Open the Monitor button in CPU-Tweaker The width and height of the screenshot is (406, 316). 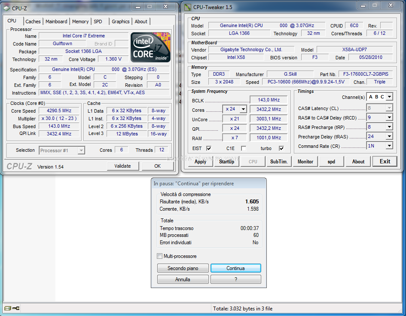coord(305,162)
